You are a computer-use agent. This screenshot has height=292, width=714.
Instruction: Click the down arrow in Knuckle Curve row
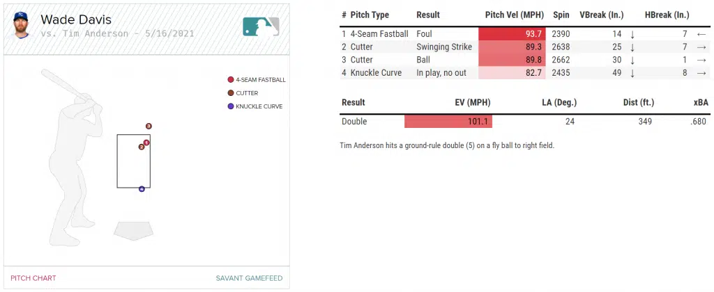[x=632, y=72]
